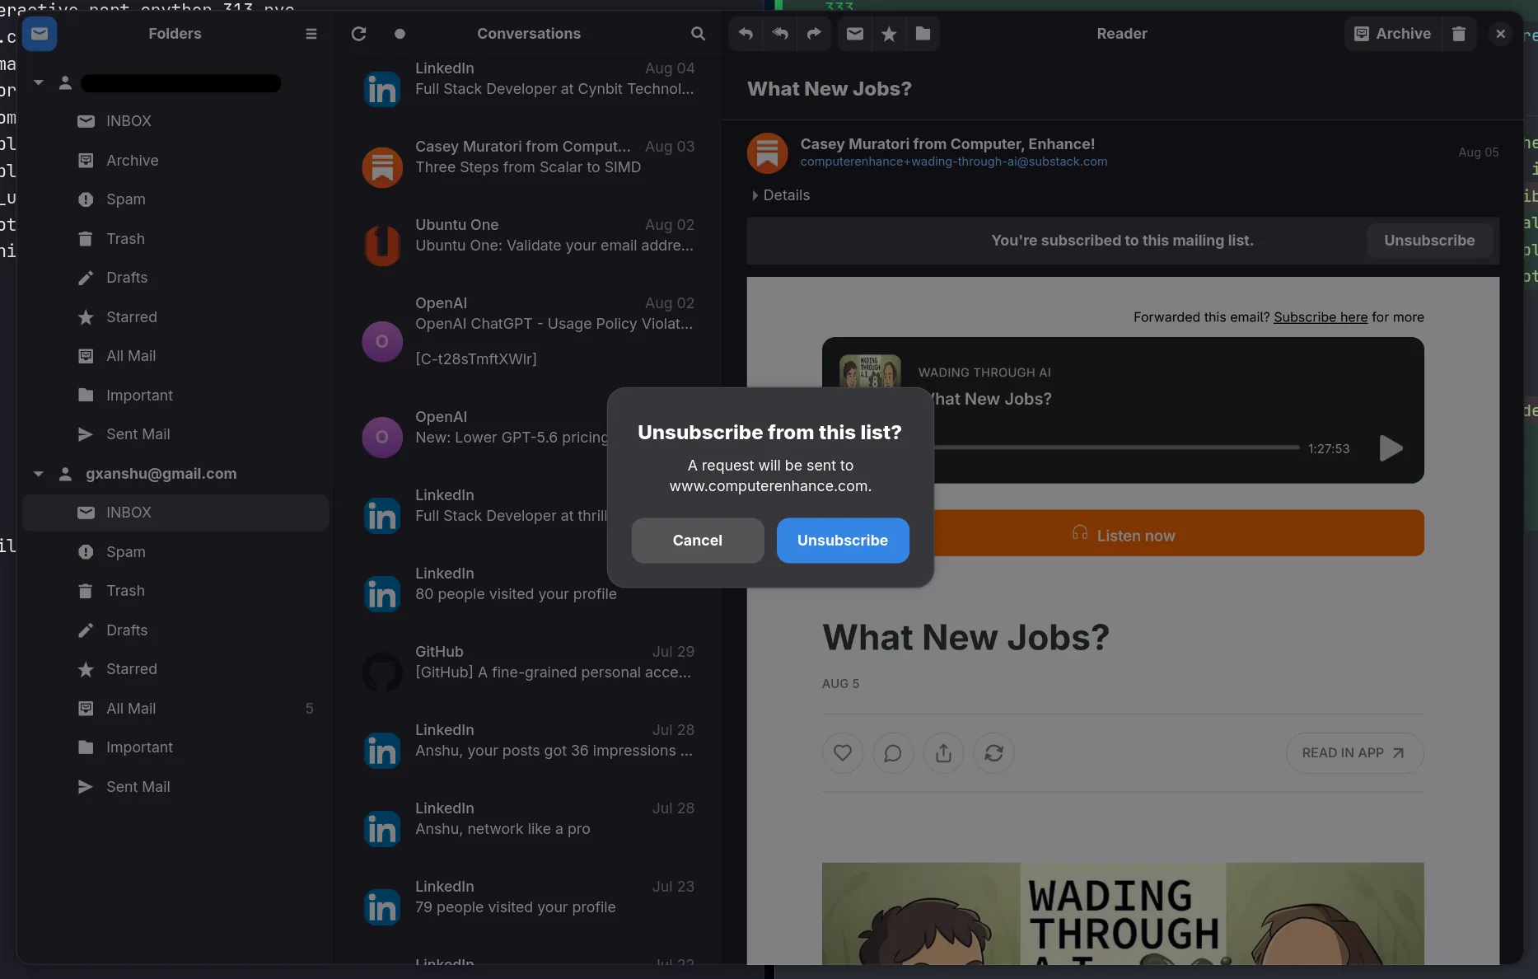This screenshot has width=1538, height=979.
Task: Like the post with heart icon
Action: coord(843,753)
